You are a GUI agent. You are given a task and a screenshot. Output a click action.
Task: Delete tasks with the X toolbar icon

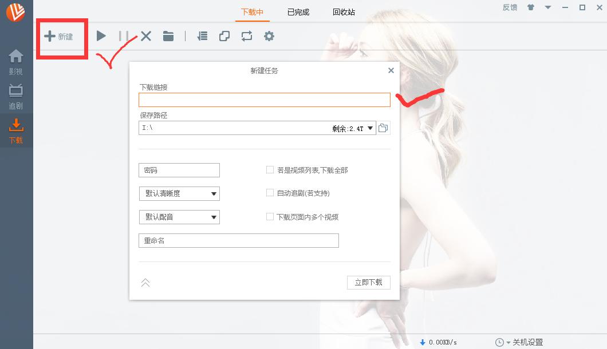pos(145,36)
